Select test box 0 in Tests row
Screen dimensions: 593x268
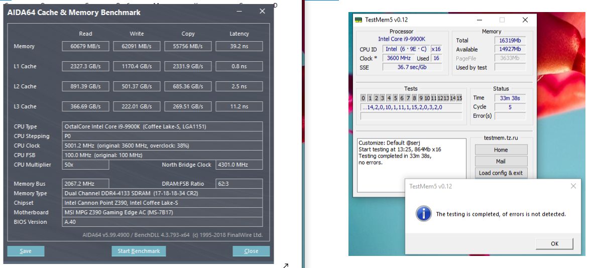coord(364,98)
